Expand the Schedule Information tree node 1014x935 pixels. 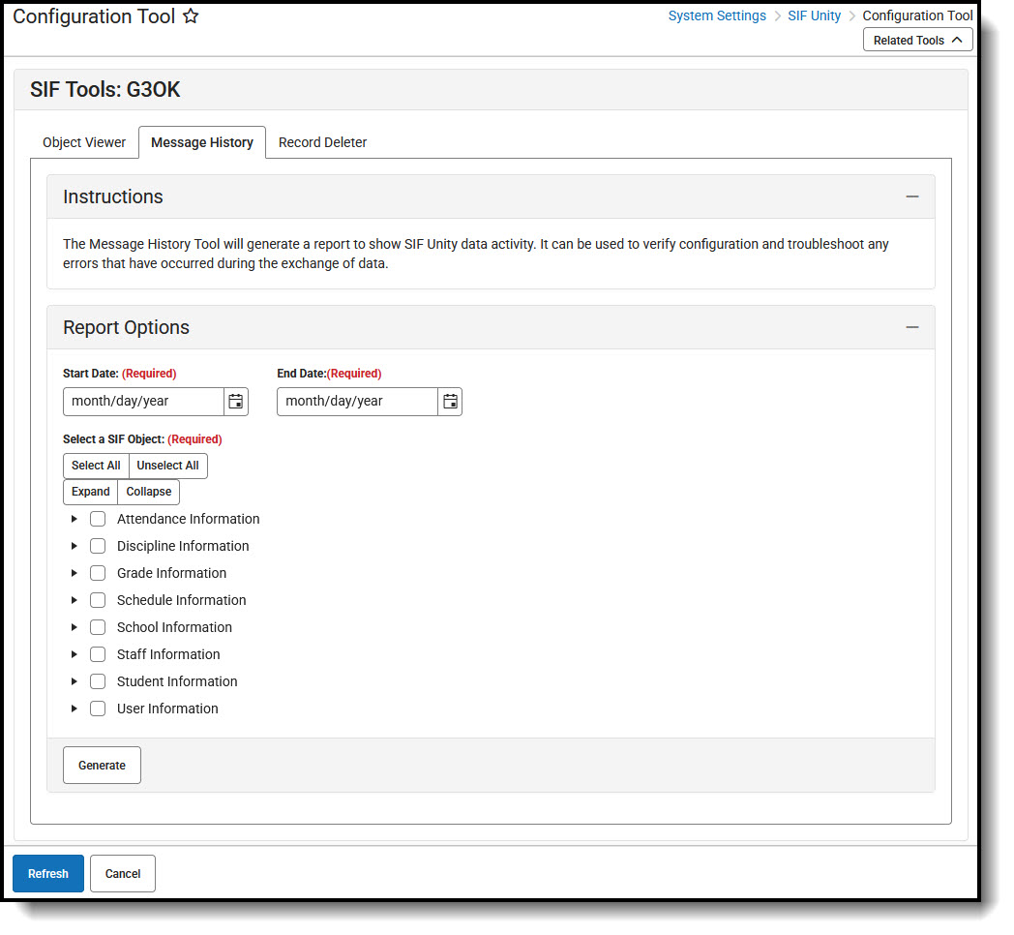[75, 600]
